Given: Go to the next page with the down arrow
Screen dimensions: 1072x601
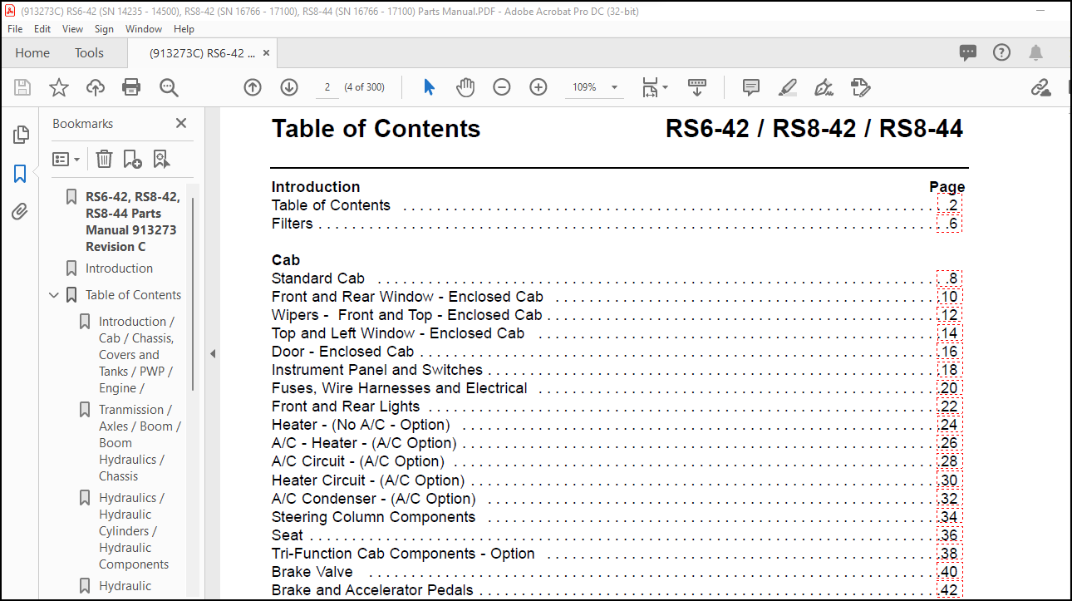Looking at the screenshot, I should (289, 87).
